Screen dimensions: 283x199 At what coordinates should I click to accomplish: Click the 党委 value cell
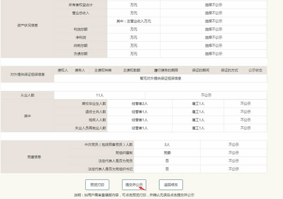(x=167, y=153)
